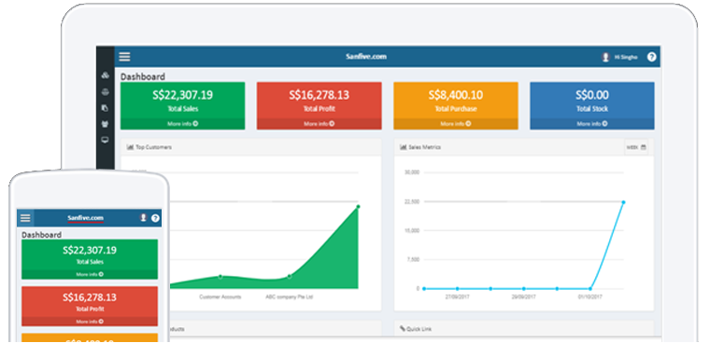Tap the user avatar on the phone
The image size is (711, 343).
tap(143, 218)
